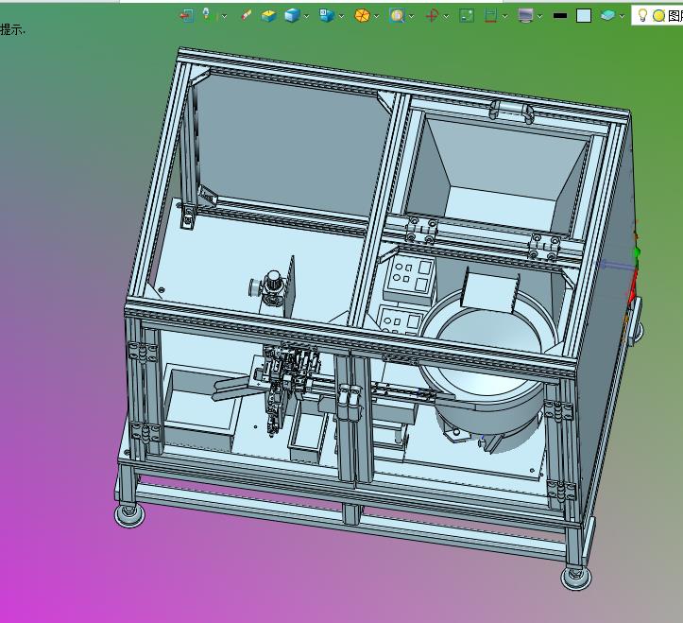Click the monitor background icon
Screen dimensions: 683x623
click(526, 16)
